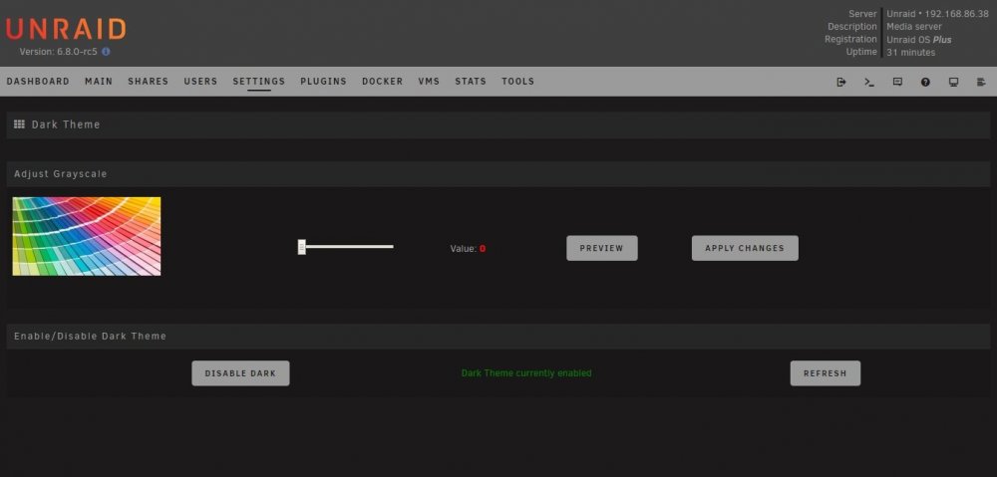Click the Refresh button
This screenshot has width=997, height=477.
(826, 373)
